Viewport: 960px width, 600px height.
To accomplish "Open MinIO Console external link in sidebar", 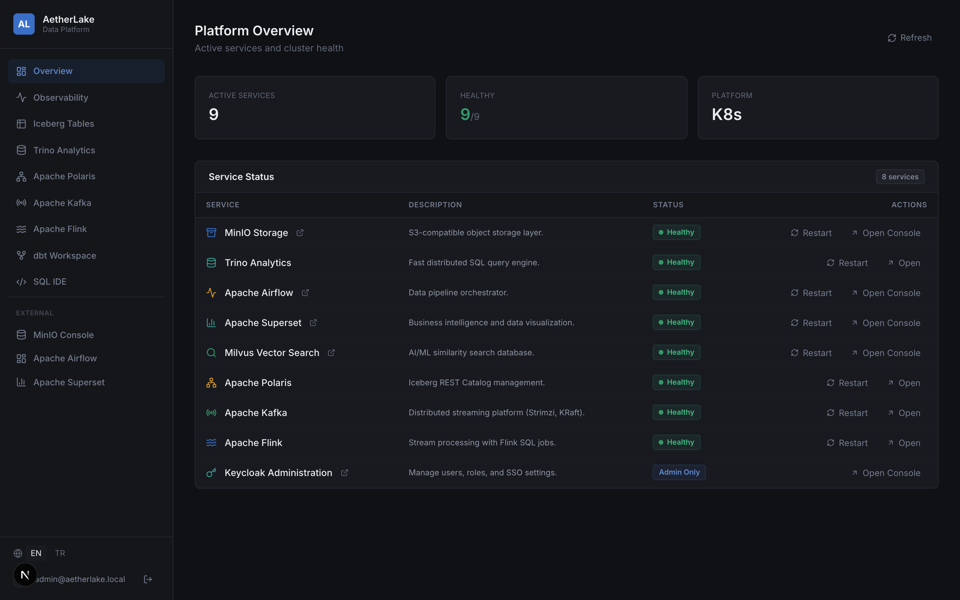I will pos(86,335).
